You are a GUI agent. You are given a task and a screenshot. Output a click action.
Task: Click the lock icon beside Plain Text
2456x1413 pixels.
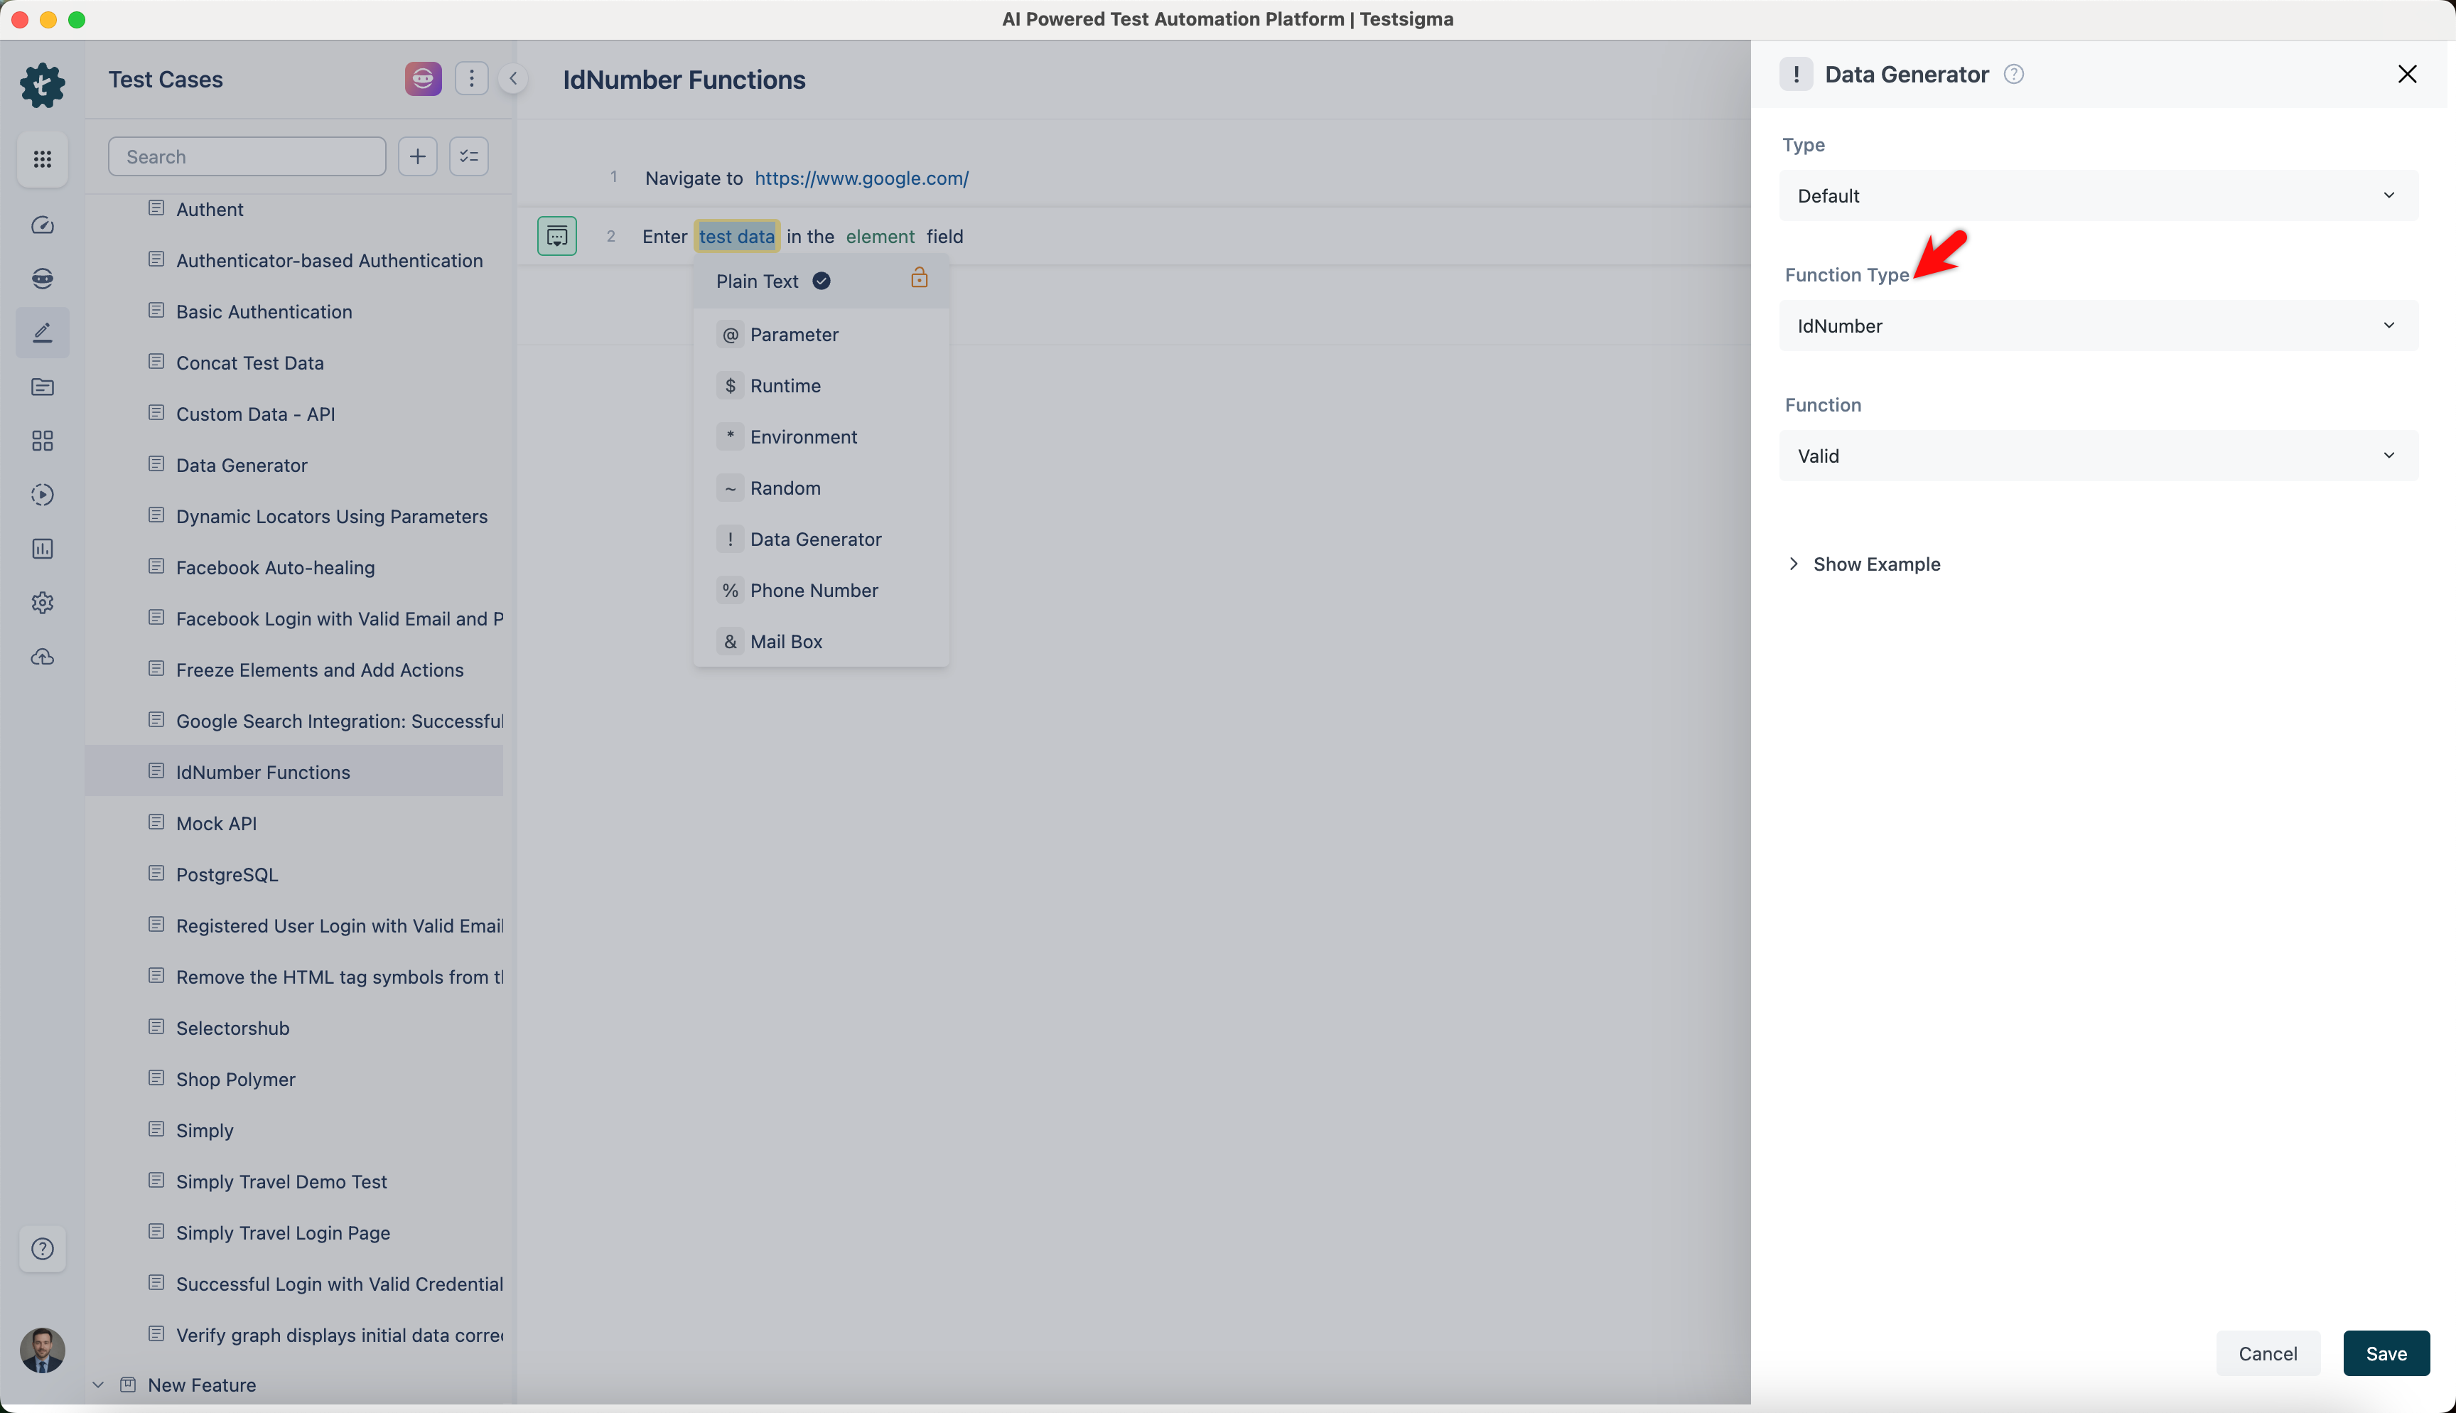pos(919,279)
